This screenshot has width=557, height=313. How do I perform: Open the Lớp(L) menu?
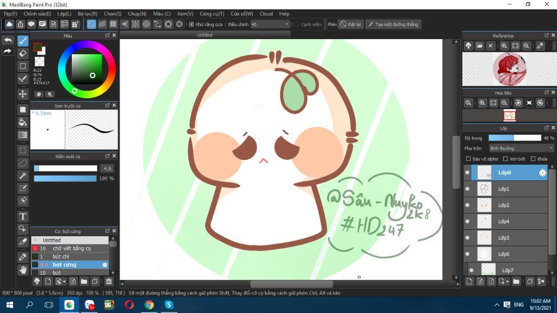click(64, 14)
